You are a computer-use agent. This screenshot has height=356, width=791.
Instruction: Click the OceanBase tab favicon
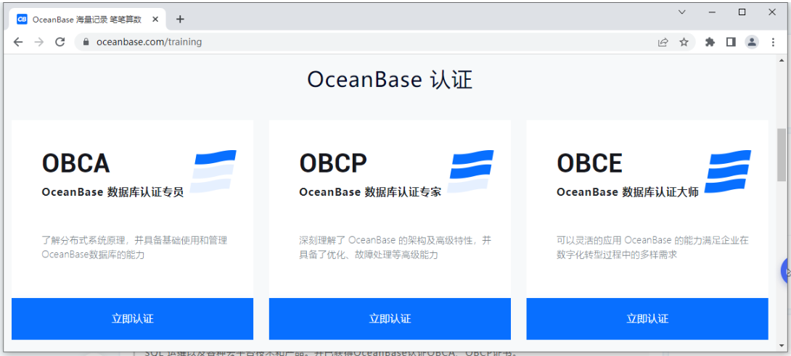(x=22, y=19)
